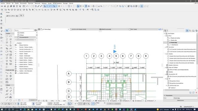Image resolution: width=198 pixels, height=111 pixels.
Task: Click the save icon in top toolbar
Action: 24,6
